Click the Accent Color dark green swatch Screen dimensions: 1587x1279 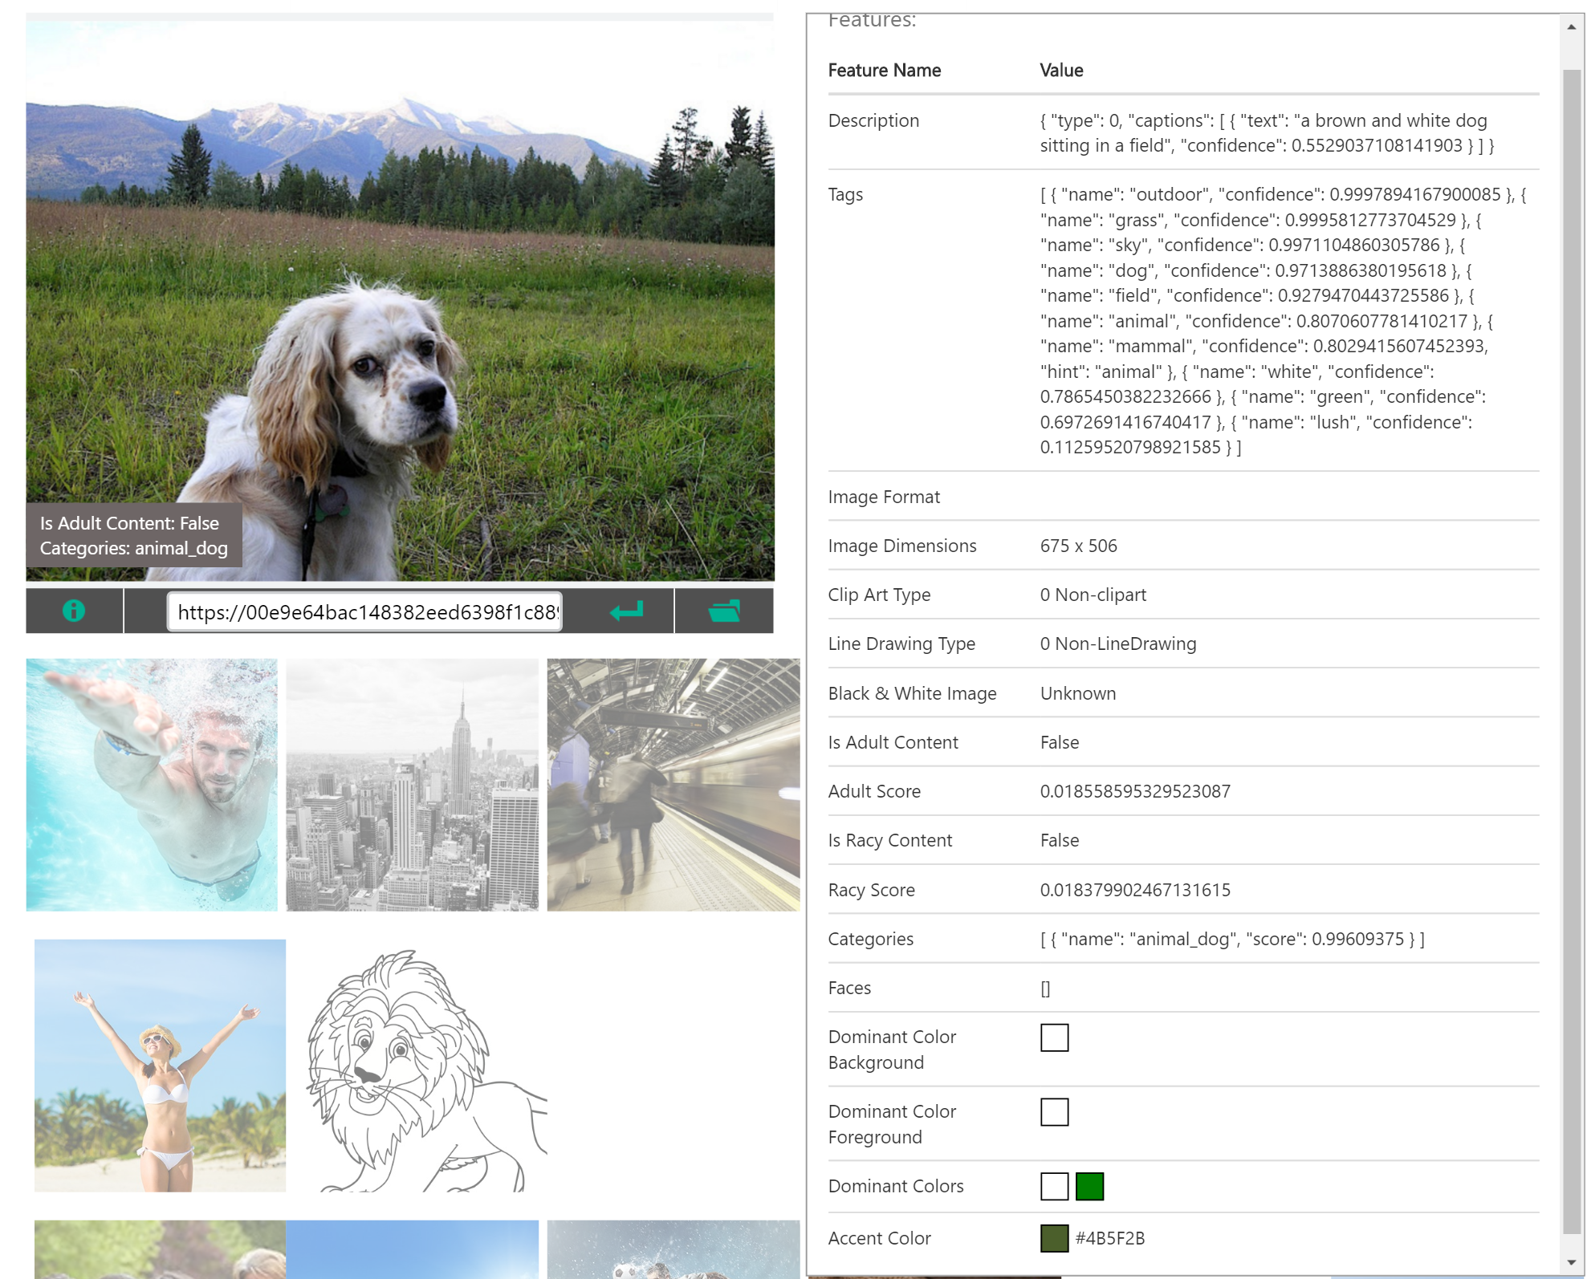(x=1054, y=1238)
